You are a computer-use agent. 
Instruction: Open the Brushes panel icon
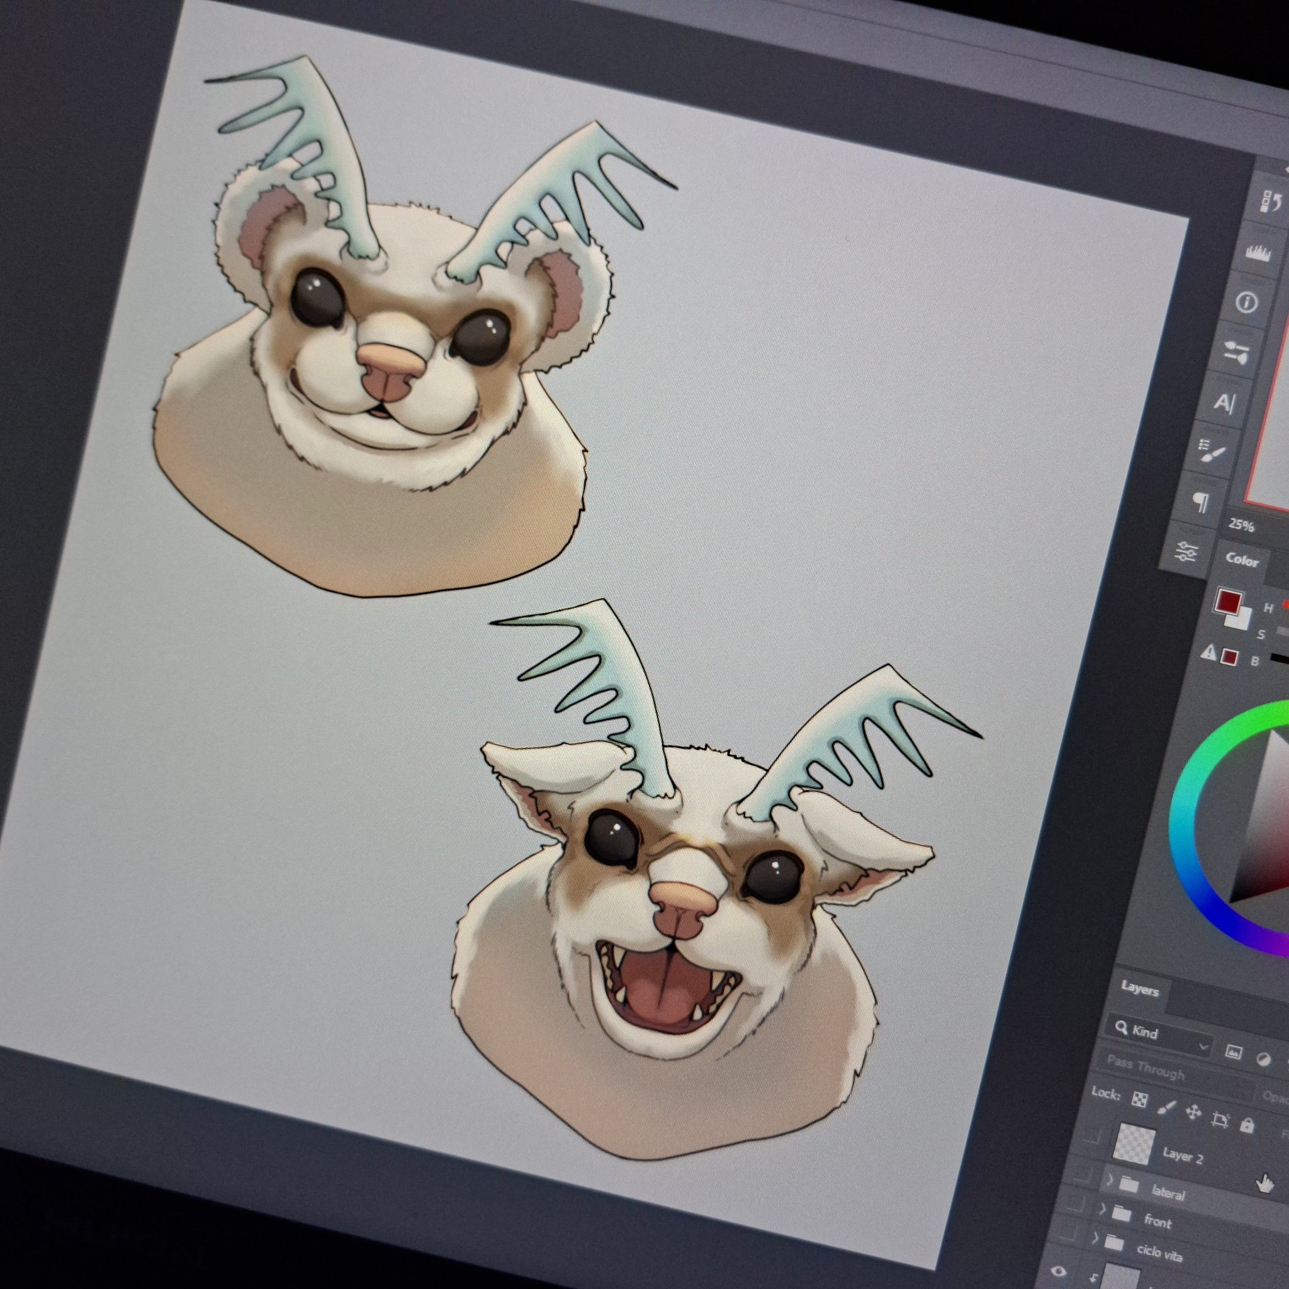click(1212, 451)
